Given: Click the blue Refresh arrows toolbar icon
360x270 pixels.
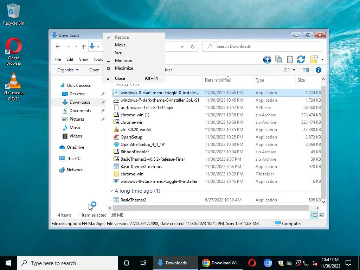Looking at the screenshot, I should coord(301,59).
